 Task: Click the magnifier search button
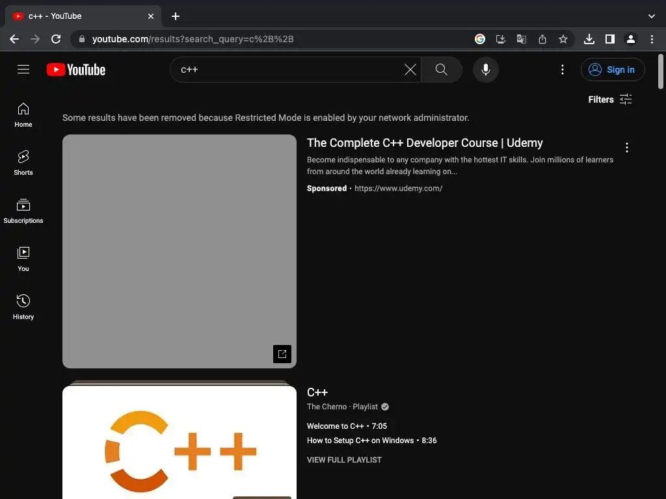pyautogui.click(x=442, y=70)
